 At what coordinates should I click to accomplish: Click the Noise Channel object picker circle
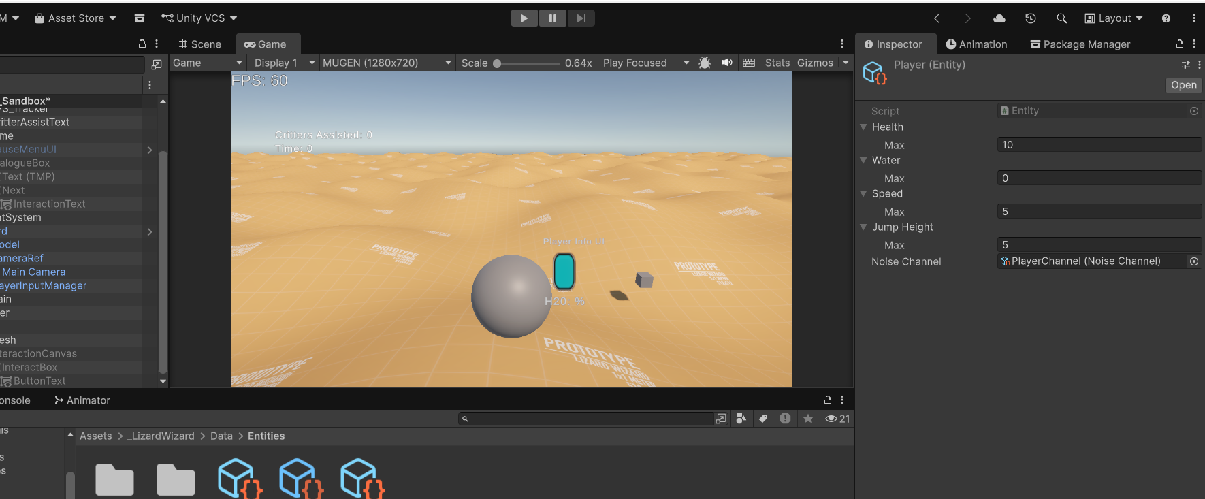(1194, 261)
